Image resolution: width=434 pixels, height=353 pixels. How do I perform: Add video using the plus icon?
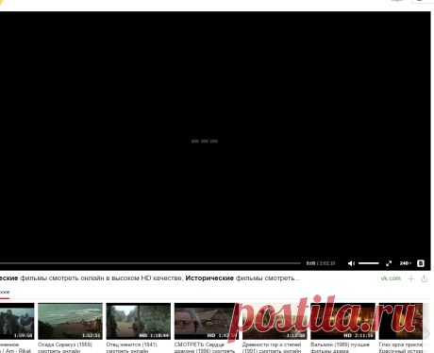pos(410,278)
